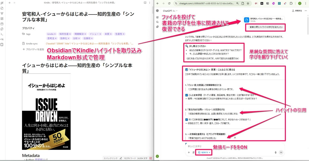Open the Obsidian quick switcher file icon
Viewport: 309px width, 161px height.
point(2,8)
